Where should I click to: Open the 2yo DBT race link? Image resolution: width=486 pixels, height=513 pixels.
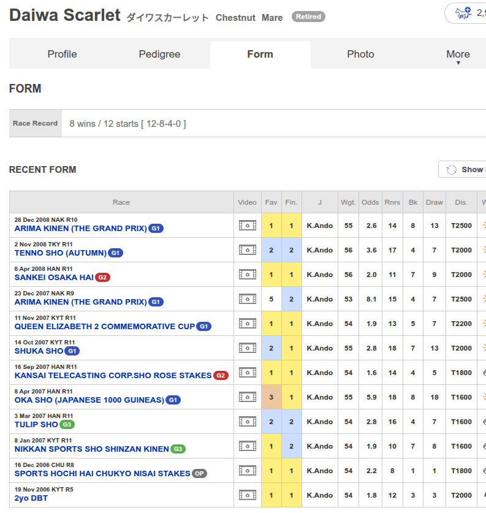31,498
